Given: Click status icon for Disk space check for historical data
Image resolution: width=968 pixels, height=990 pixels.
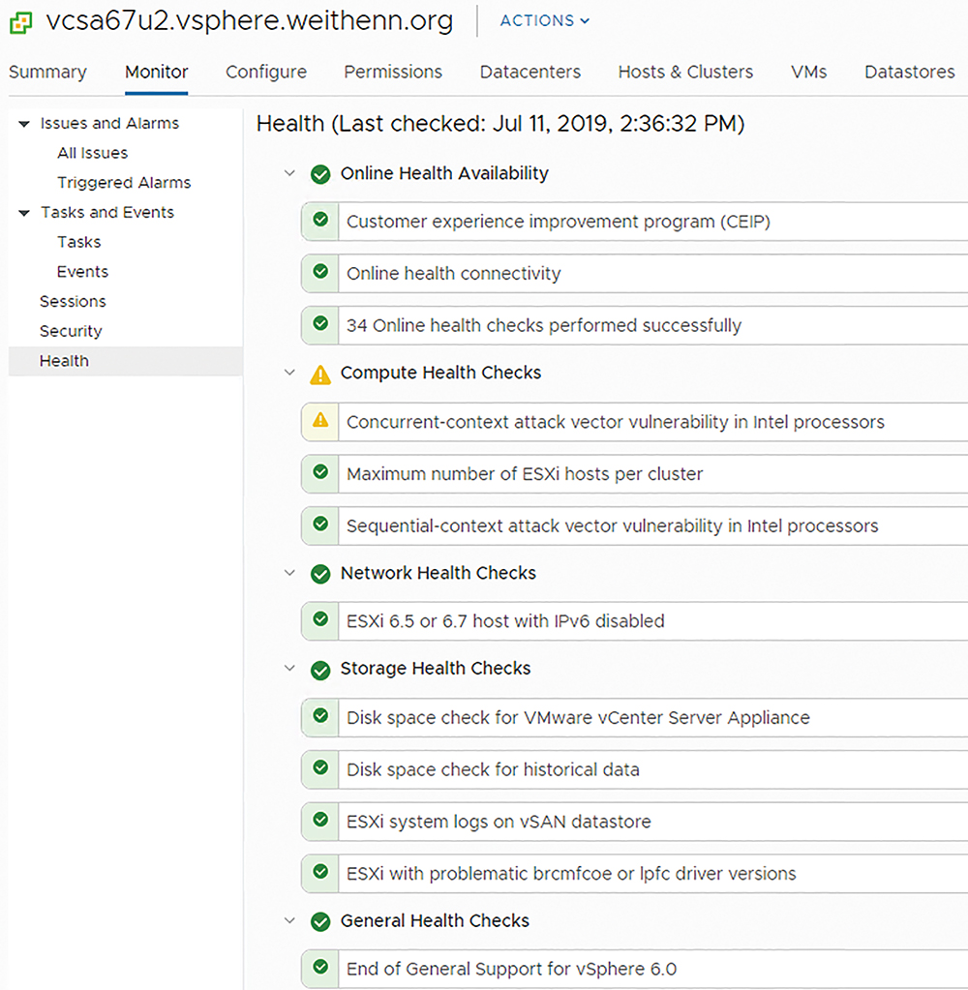Looking at the screenshot, I should tap(320, 767).
